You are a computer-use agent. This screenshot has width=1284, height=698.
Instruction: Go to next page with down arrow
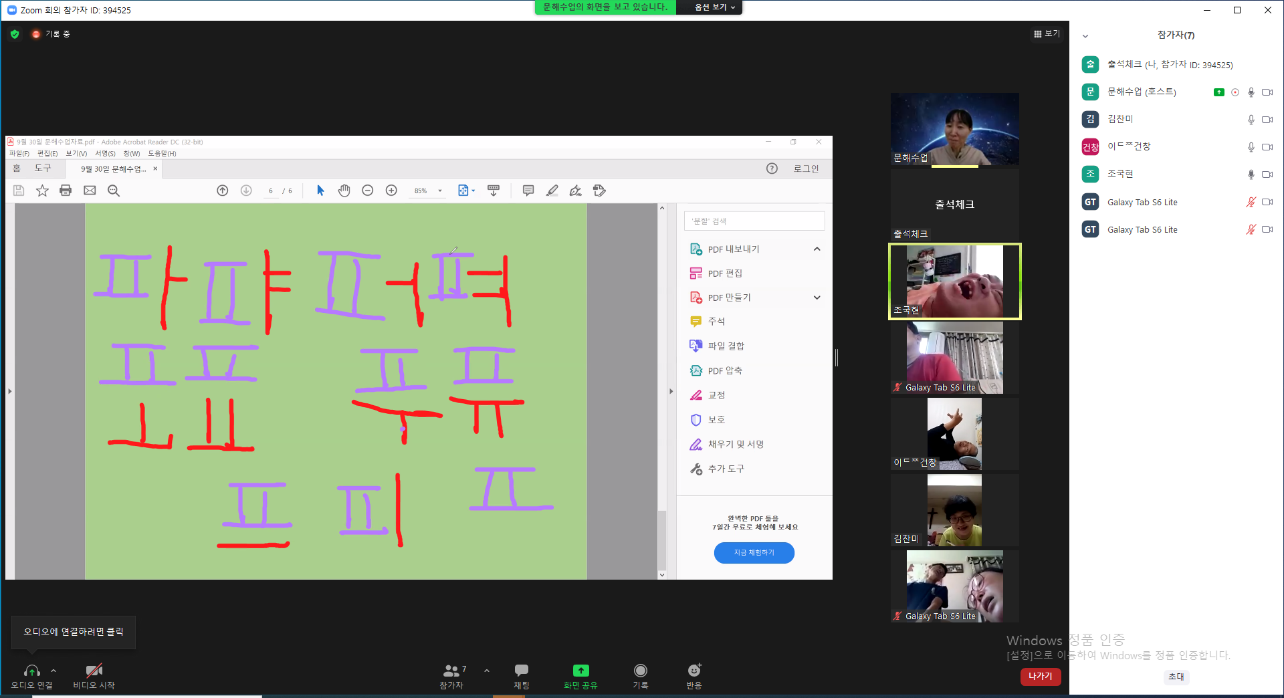(246, 191)
